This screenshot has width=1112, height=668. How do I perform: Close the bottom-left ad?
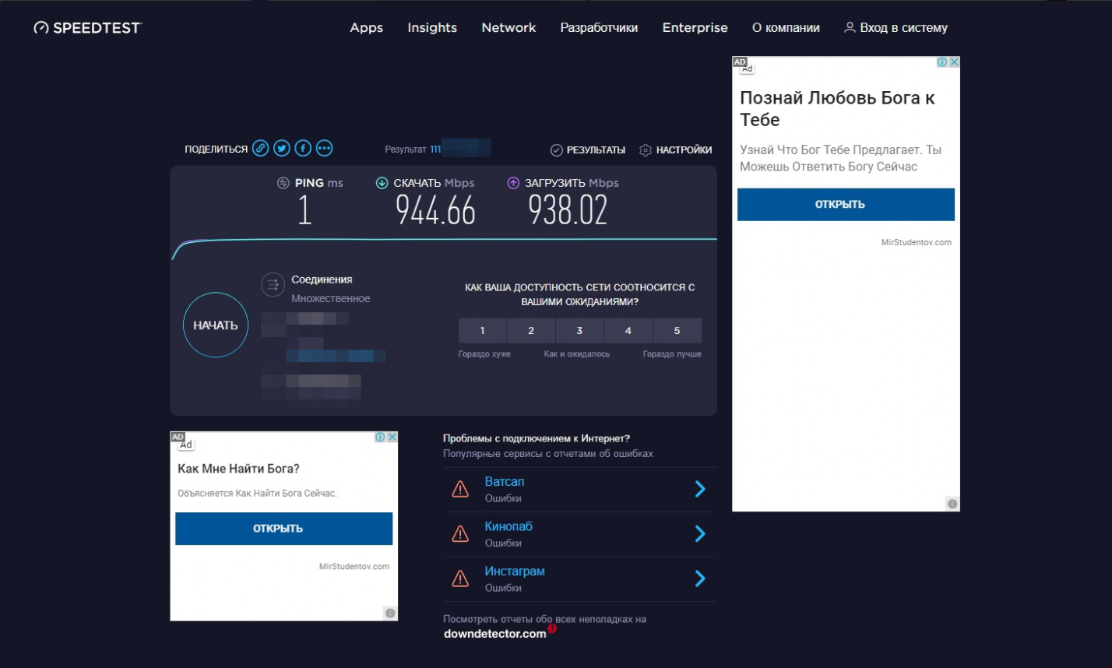click(x=392, y=438)
